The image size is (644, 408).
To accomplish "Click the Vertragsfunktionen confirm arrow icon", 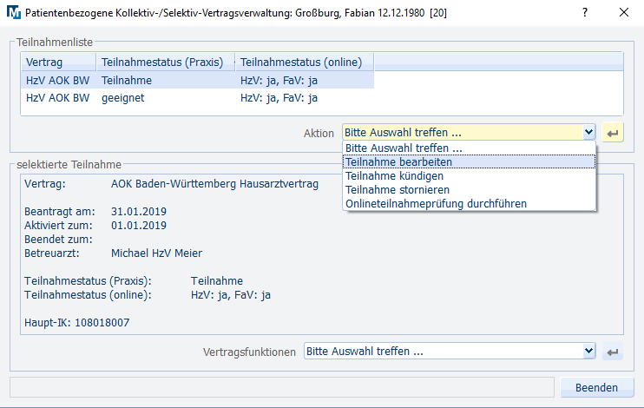I will click(x=612, y=352).
